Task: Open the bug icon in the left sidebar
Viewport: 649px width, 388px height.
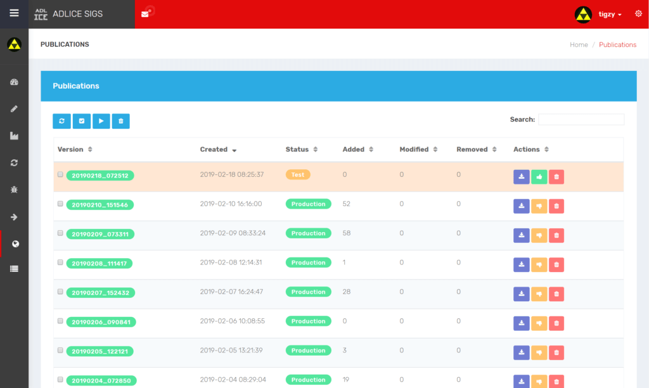Action: tap(14, 190)
